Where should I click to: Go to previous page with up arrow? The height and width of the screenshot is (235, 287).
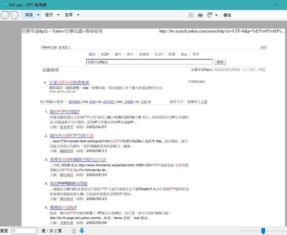(x=74, y=231)
